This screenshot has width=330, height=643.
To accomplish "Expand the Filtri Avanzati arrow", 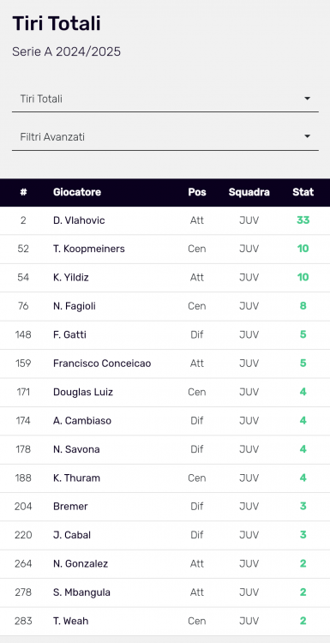I will (307, 136).
